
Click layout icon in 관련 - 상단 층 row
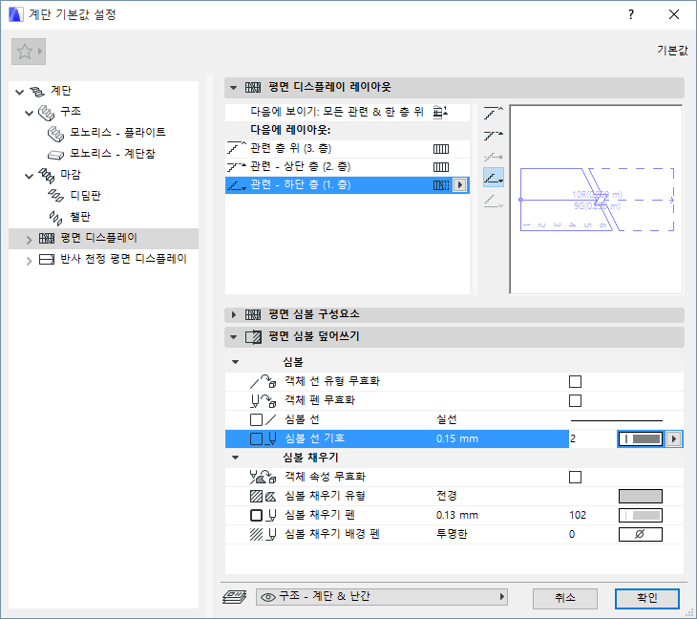pyautogui.click(x=441, y=167)
